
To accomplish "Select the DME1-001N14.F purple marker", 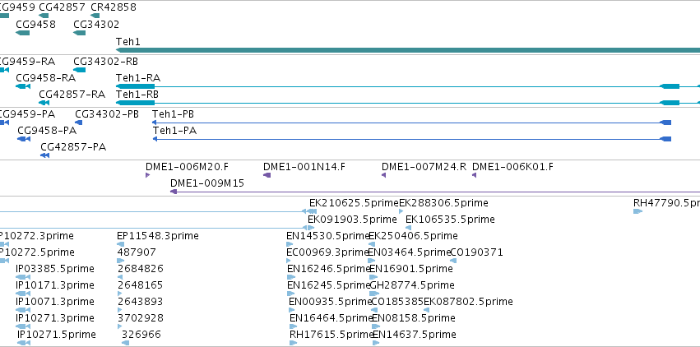I will click(x=267, y=175).
